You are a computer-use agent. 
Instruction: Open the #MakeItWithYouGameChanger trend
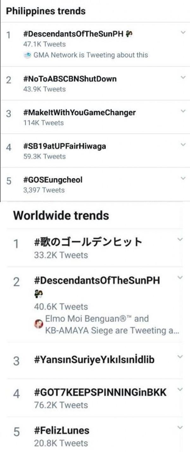pyautogui.click(x=79, y=112)
